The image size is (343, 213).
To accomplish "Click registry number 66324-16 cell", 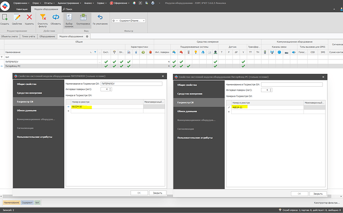I will click(x=107, y=106).
